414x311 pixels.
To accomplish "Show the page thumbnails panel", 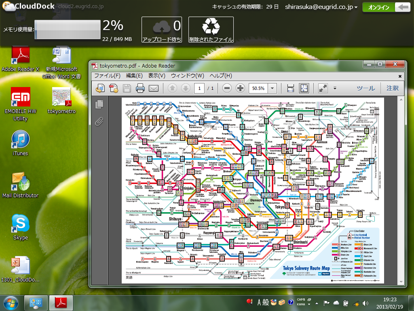I will coord(99,104).
